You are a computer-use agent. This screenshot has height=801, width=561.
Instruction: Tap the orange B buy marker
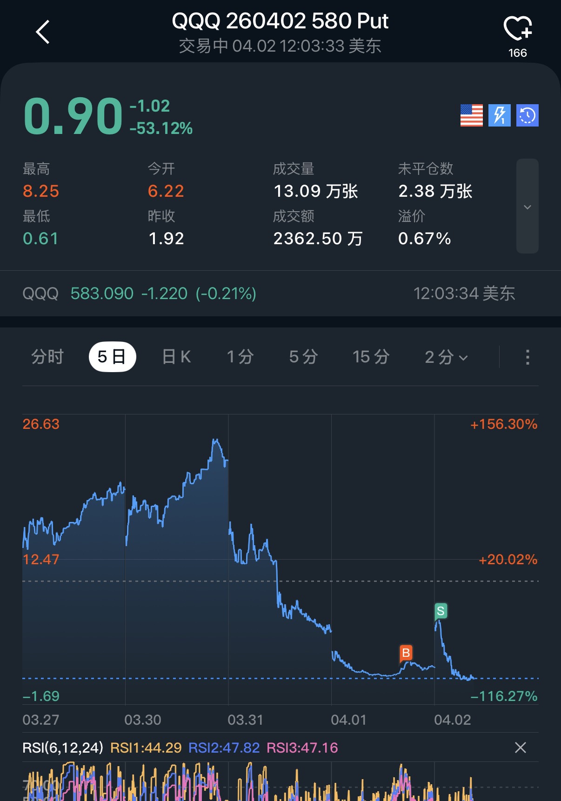click(406, 653)
